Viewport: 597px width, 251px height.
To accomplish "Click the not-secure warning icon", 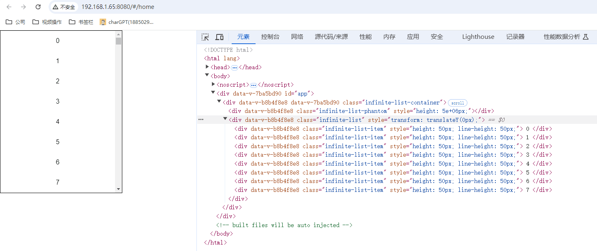I will 55,7.
